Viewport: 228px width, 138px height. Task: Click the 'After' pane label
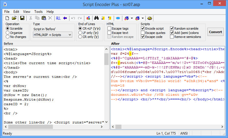tap(115, 44)
